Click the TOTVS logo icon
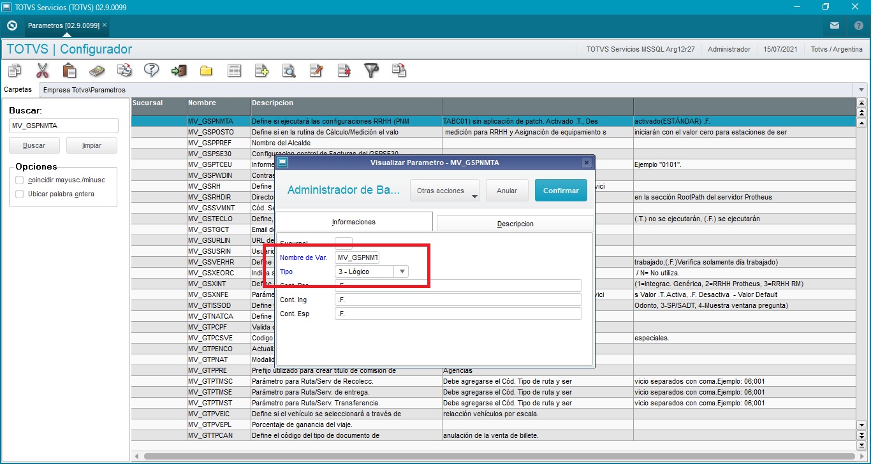Screen dimensions: 871x464 11,25
